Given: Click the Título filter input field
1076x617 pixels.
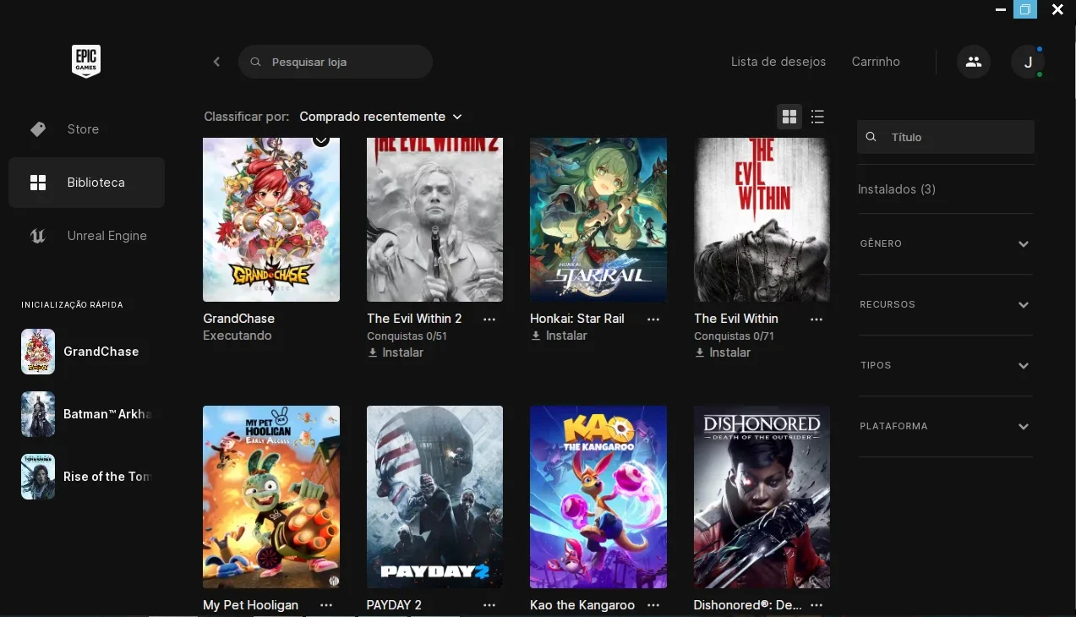Looking at the screenshot, I should 946,137.
